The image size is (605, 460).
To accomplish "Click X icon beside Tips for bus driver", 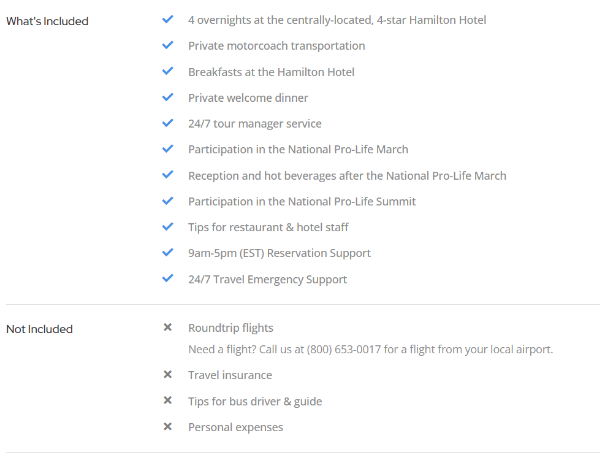I will pyautogui.click(x=167, y=400).
